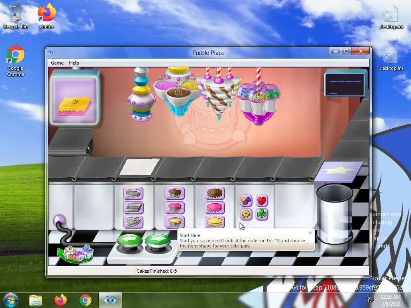
Task: Minimize the Purble Place window
Action: click(x=335, y=51)
